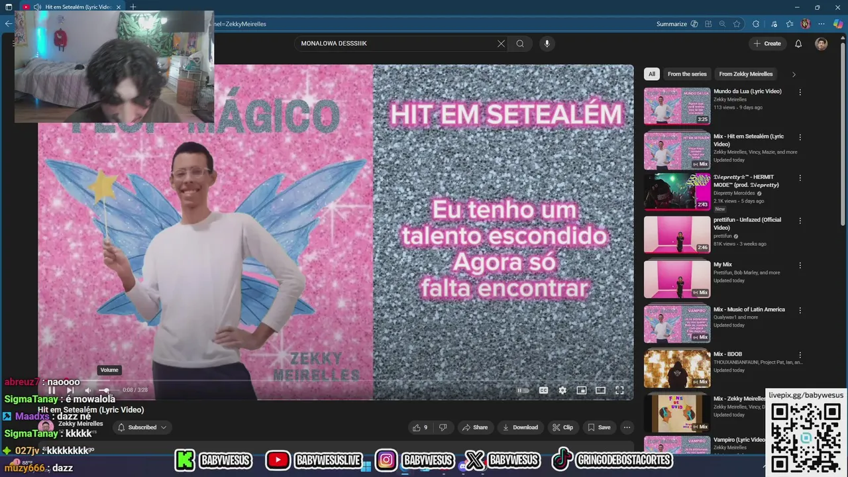The height and width of the screenshot is (477, 848).
Task: Open options for Mix - Music of Latin America
Action: (x=800, y=310)
